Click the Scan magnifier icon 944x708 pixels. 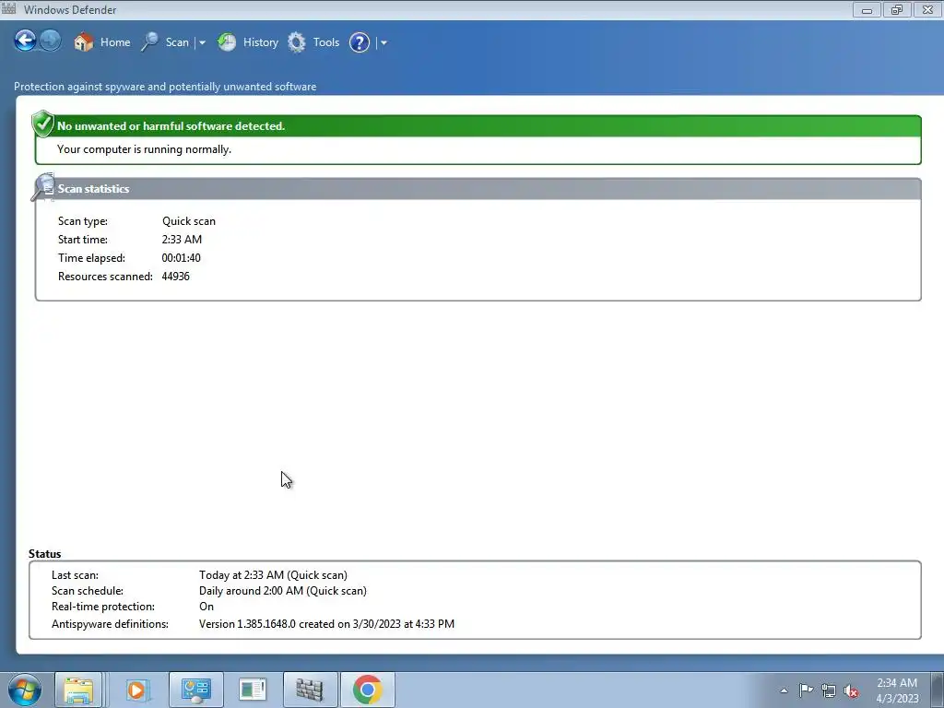pyautogui.click(x=150, y=42)
